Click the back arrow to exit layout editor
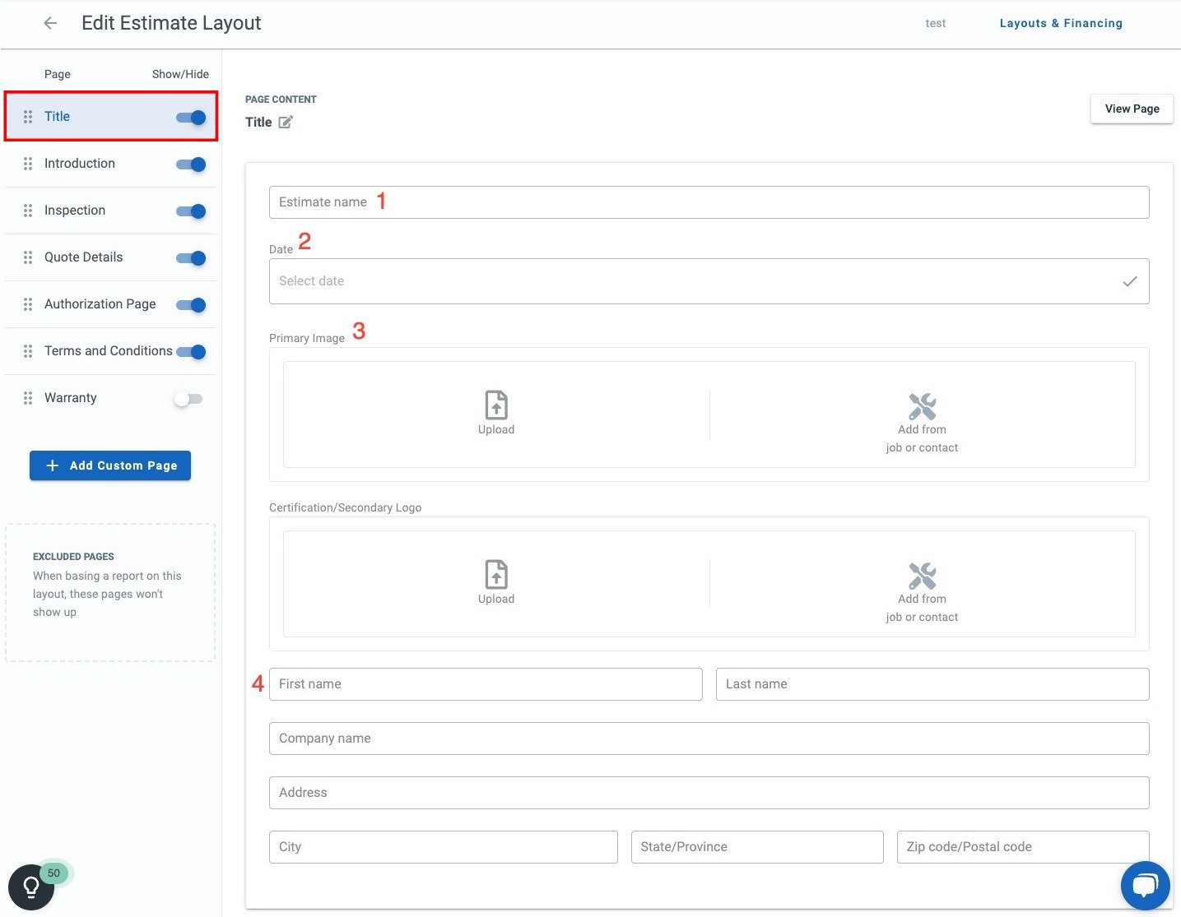Image resolution: width=1181 pixels, height=917 pixels. click(x=49, y=22)
